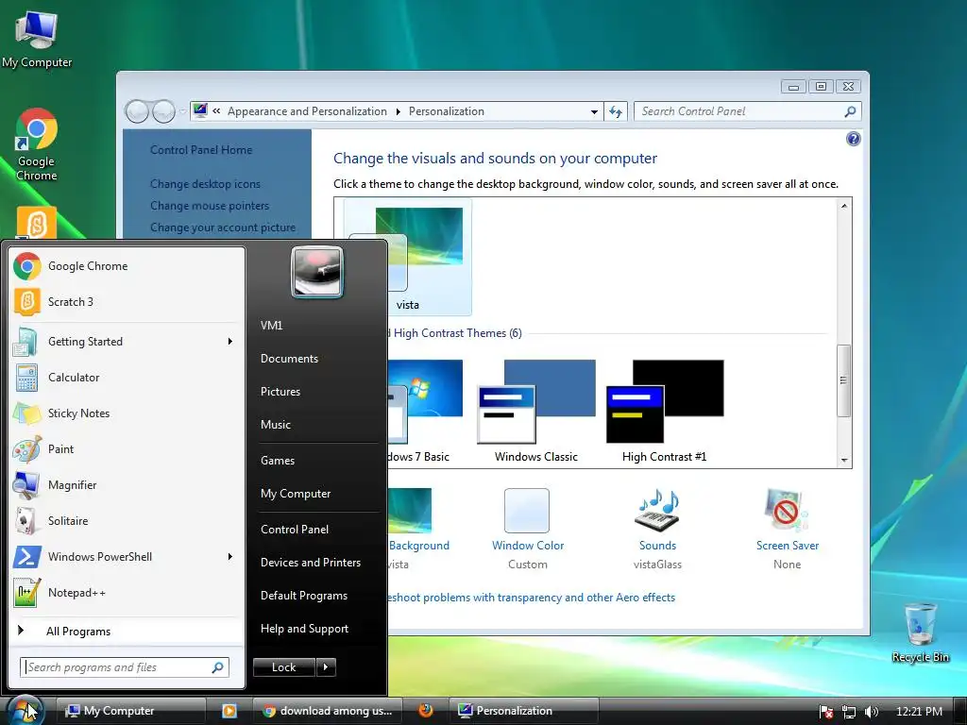The height and width of the screenshot is (725, 967).
Task: Open the arrow menu next to Lock
Action: coord(326,667)
